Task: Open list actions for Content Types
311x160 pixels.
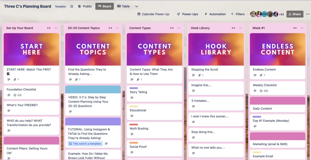Action: tap(179, 28)
